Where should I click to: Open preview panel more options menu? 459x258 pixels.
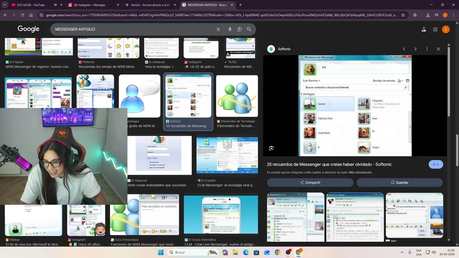[x=427, y=49]
